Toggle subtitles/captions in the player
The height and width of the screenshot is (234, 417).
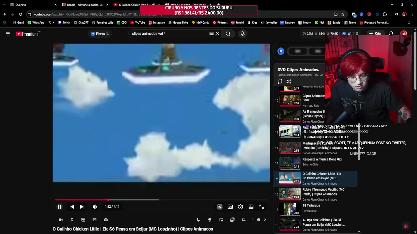tap(230, 207)
